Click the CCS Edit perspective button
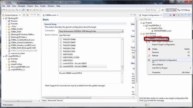 click(171, 10)
